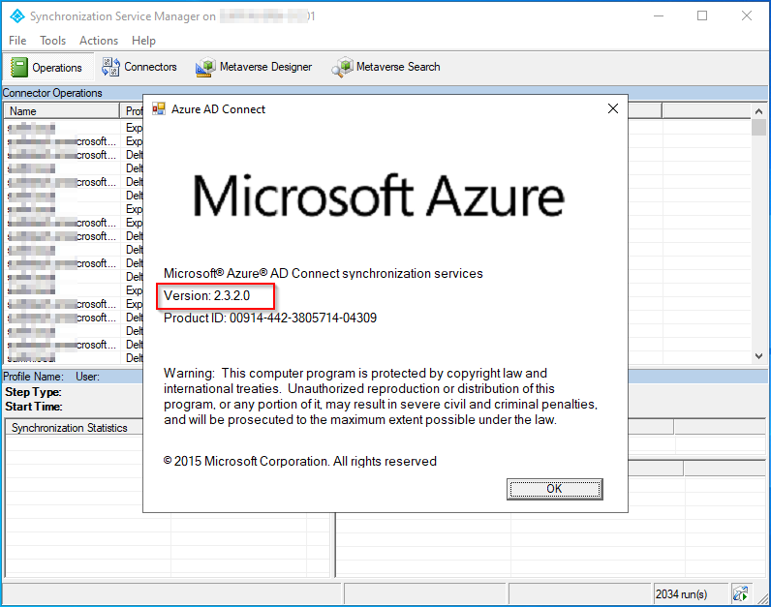Click the Start Time label

[x=34, y=407]
